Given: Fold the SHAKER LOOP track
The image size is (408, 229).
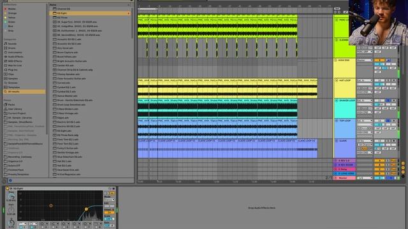Looking at the screenshot, I should [336, 101].
